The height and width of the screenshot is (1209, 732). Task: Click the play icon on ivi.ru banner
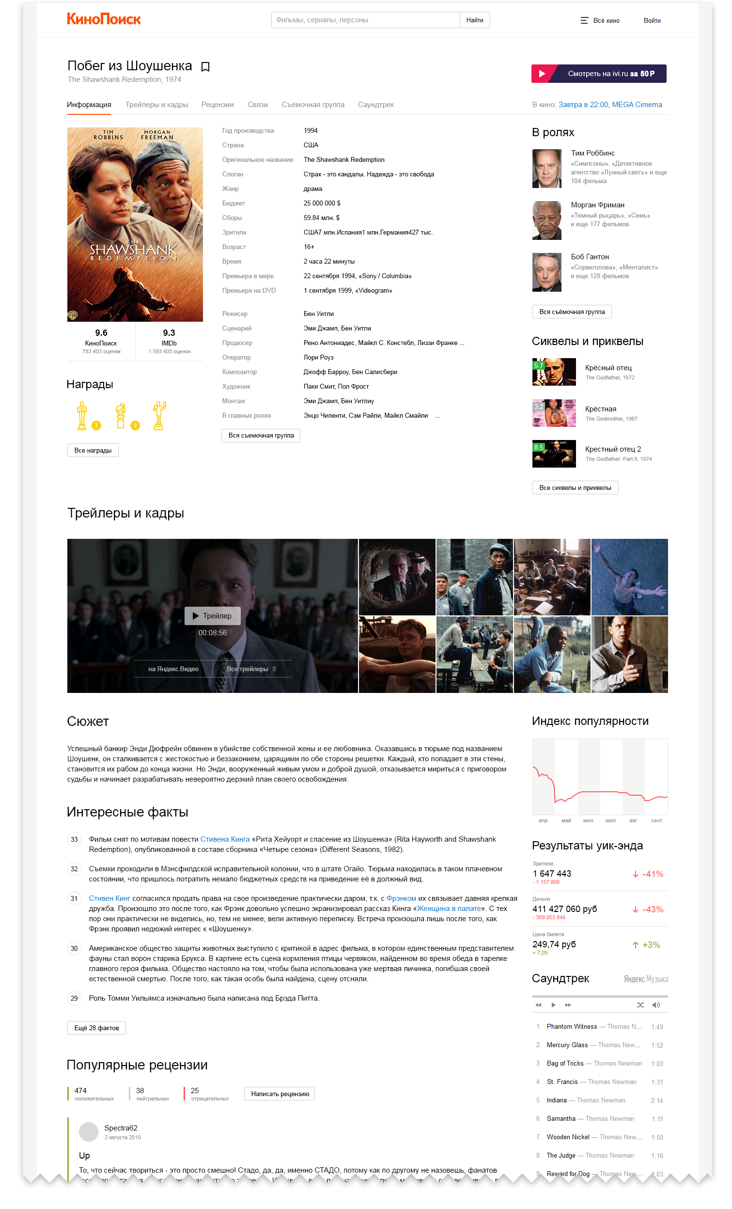pyautogui.click(x=542, y=74)
